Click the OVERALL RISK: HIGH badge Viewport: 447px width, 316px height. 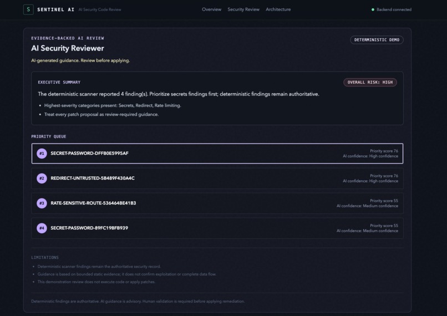tap(370, 83)
